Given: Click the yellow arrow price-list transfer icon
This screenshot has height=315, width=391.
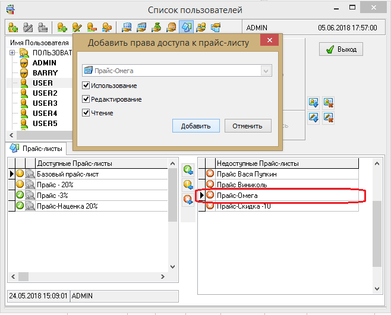Looking at the screenshot, I should [x=188, y=185].
